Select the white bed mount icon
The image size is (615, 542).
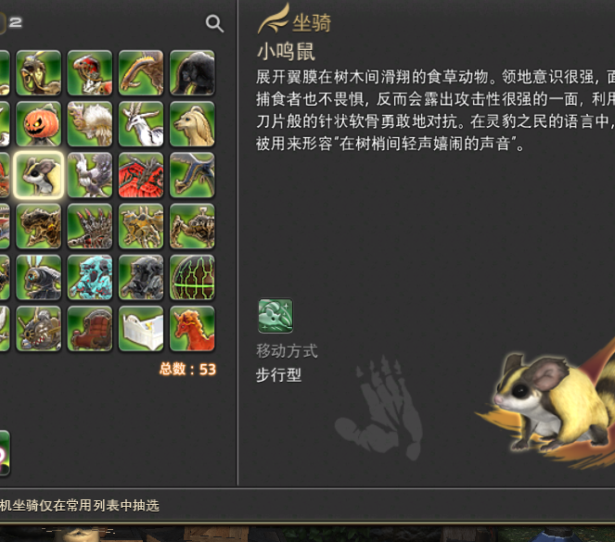(x=141, y=329)
